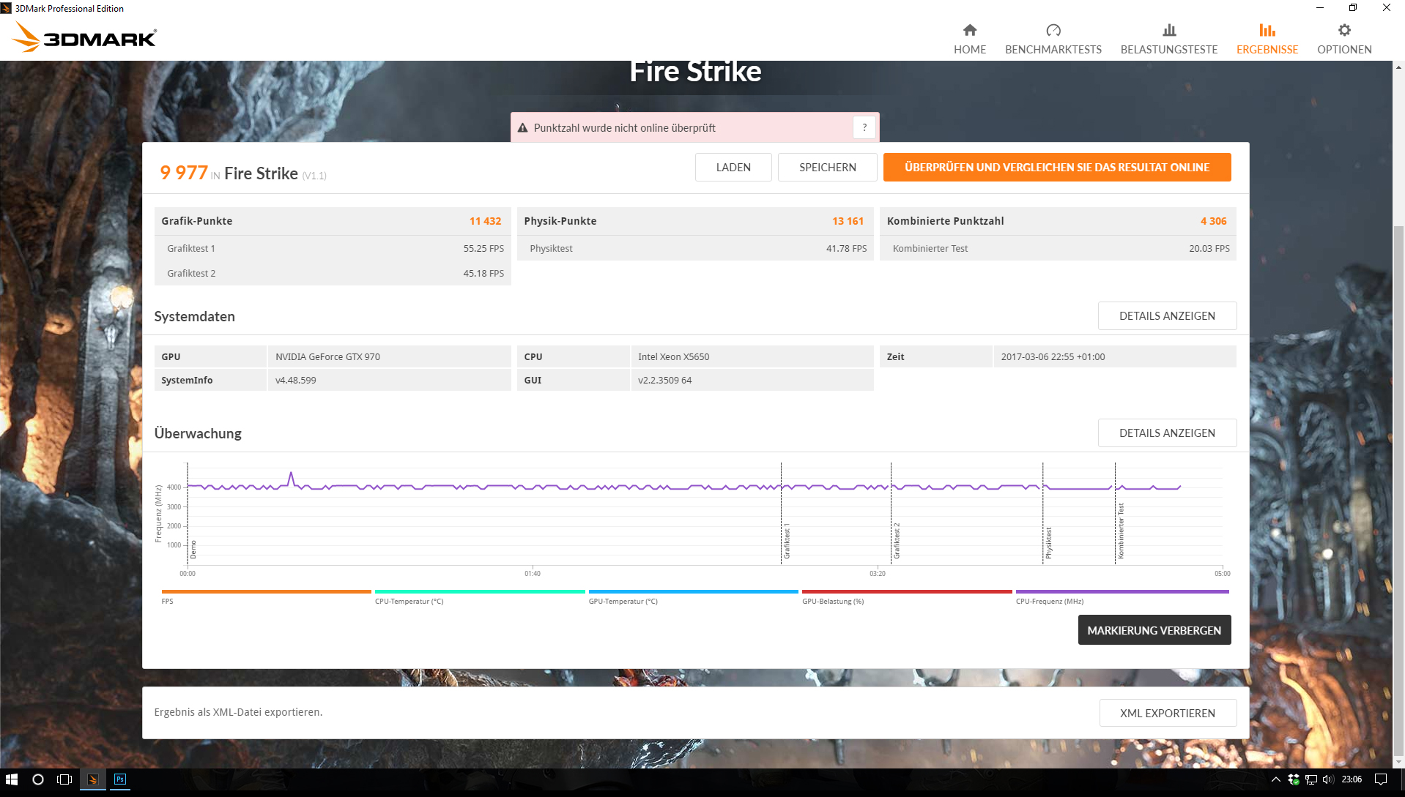Toggle the GPU-Belastung chart legend
The width and height of the screenshot is (1405, 797).
point(907,596)
